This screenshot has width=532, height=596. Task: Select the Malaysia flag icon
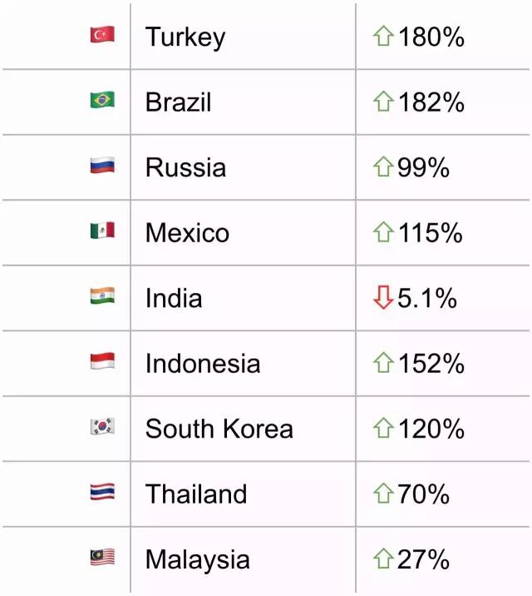click(102, 558)
